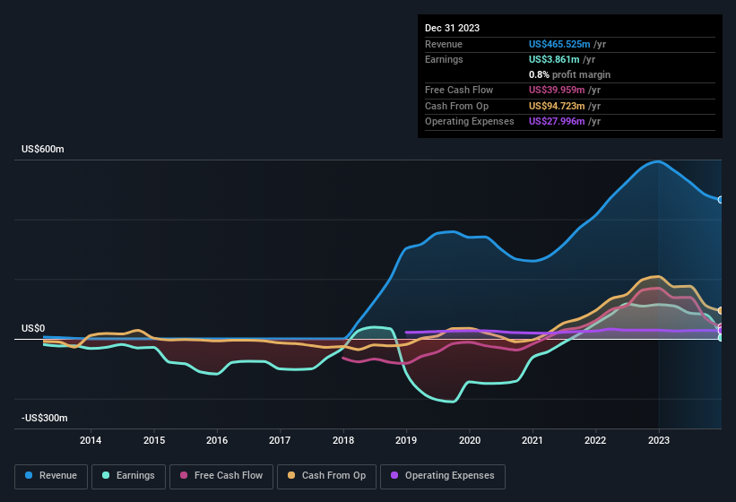Click the US$94.723m cash from op value
This screenshot has width=736, height=502.
(557, 106)
